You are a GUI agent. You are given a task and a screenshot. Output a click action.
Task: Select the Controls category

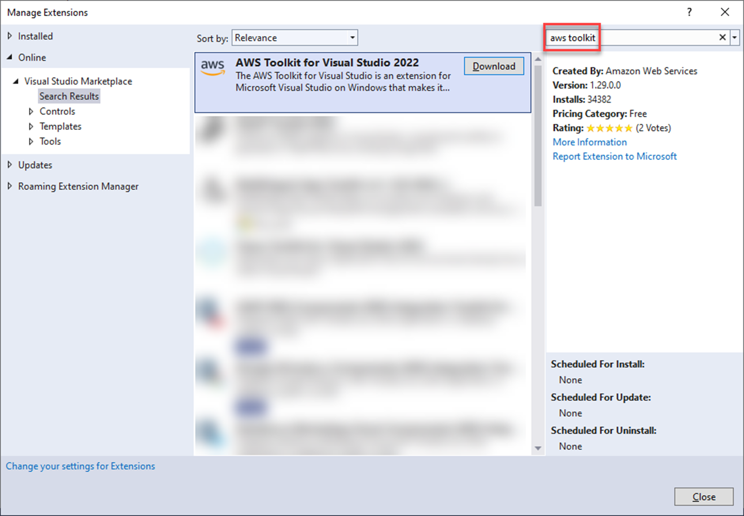coord(57,111)
